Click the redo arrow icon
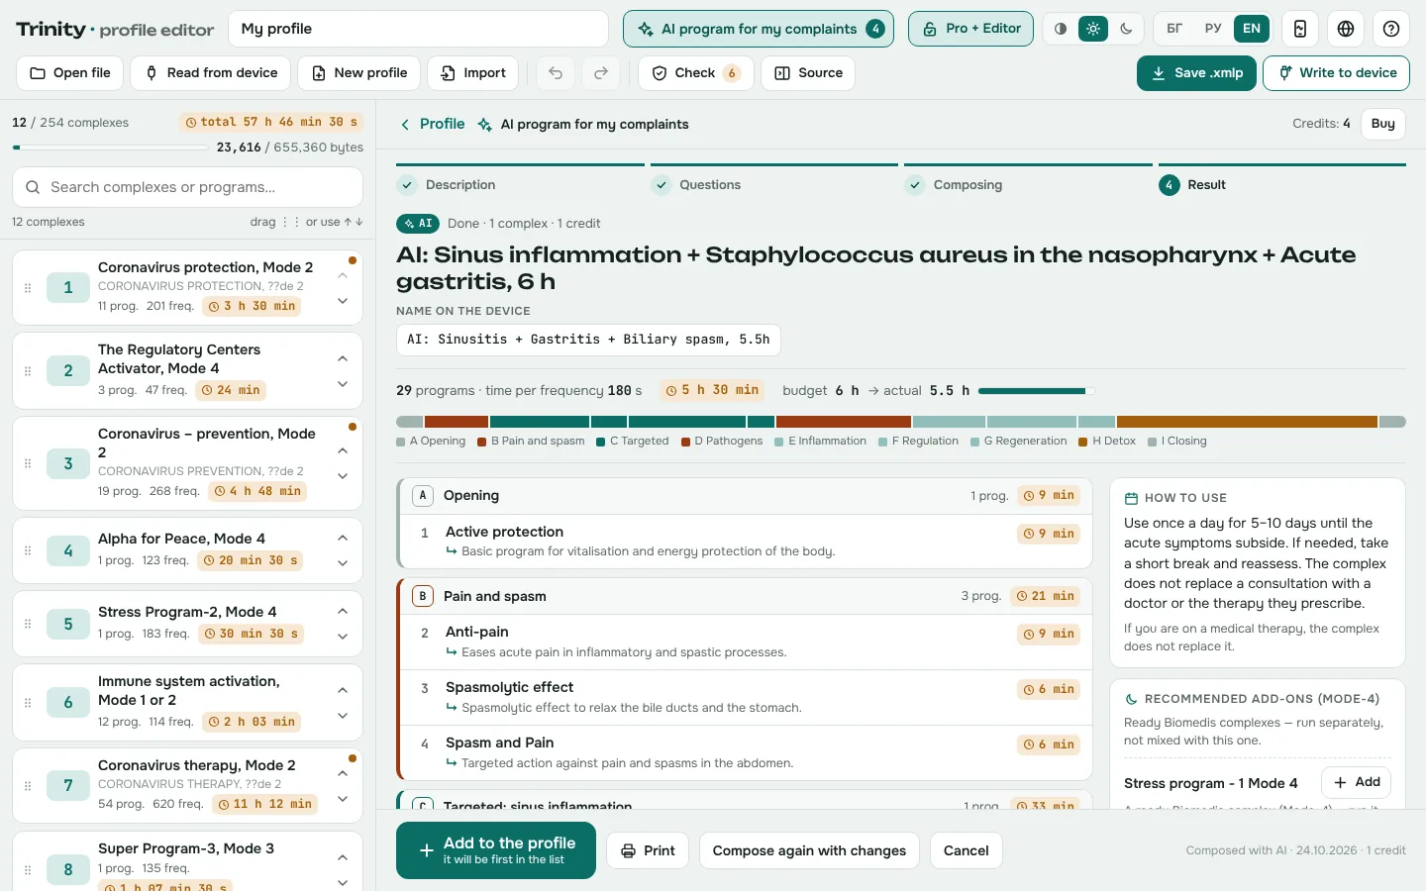Screen dimensions: 1426x891 point(601,73)
